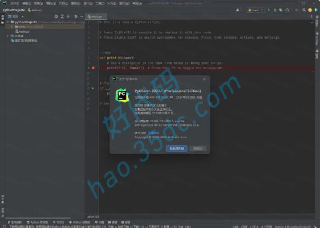Start debugging with the green bug icon

click(275, 10)
